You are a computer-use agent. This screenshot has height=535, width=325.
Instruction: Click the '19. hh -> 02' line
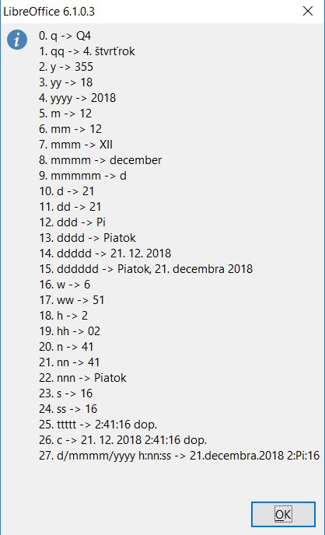tap(69, 331)
